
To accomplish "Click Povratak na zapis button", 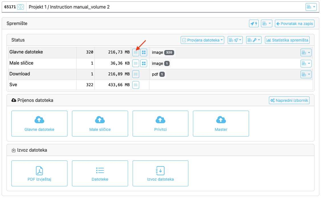I will (x=295, y=24).
